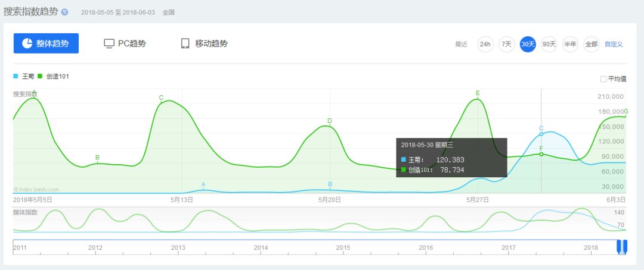
Task: Select the 整体趋势 overall trend tab
Action: coord(46,43)
